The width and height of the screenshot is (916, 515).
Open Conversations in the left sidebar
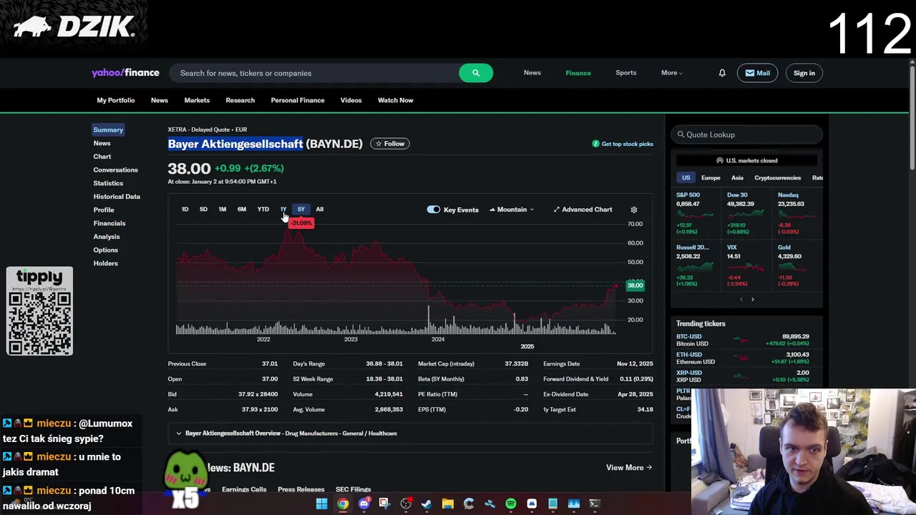pos(115,170)
